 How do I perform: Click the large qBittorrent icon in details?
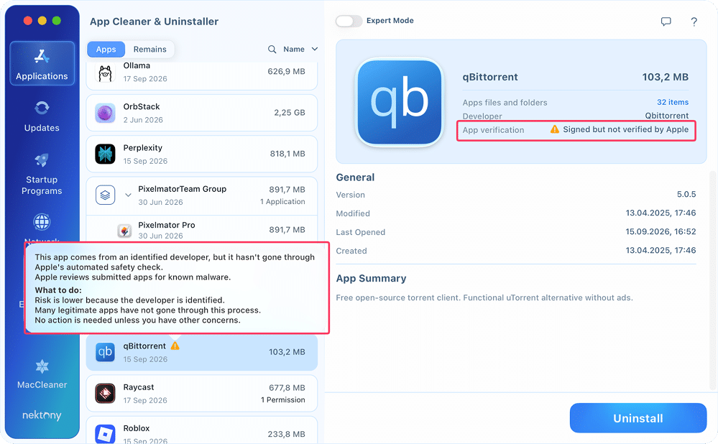pos(400,103)
